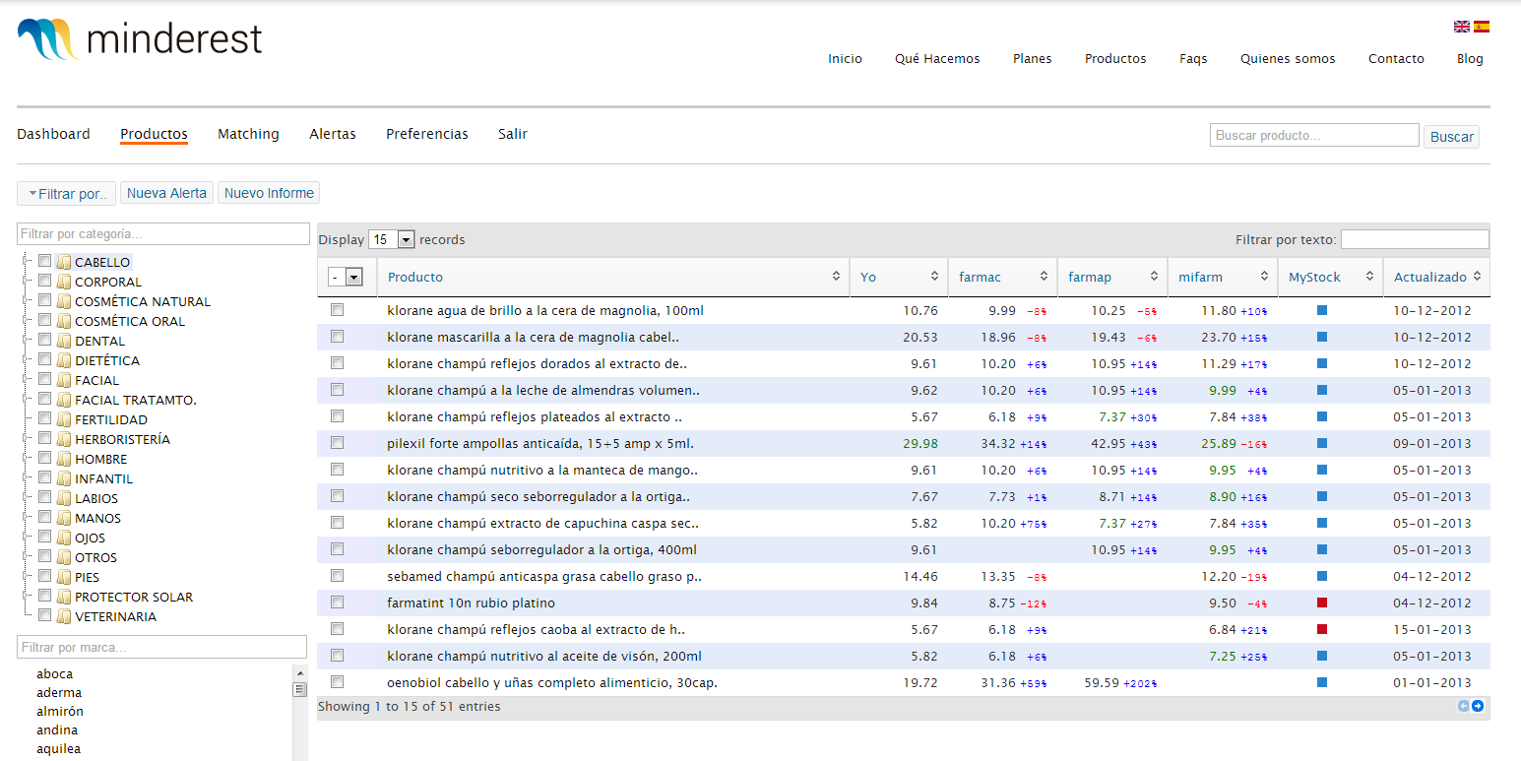Image resolution: width=1521 pixels, height=761 pixels.
Task: Click blue stock square for pilexil forte row
Action: click(1322, 443)
